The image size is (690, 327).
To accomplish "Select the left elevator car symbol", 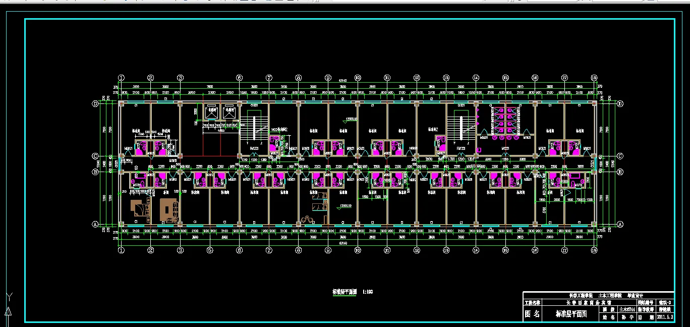I will click(x=211, y=113).
